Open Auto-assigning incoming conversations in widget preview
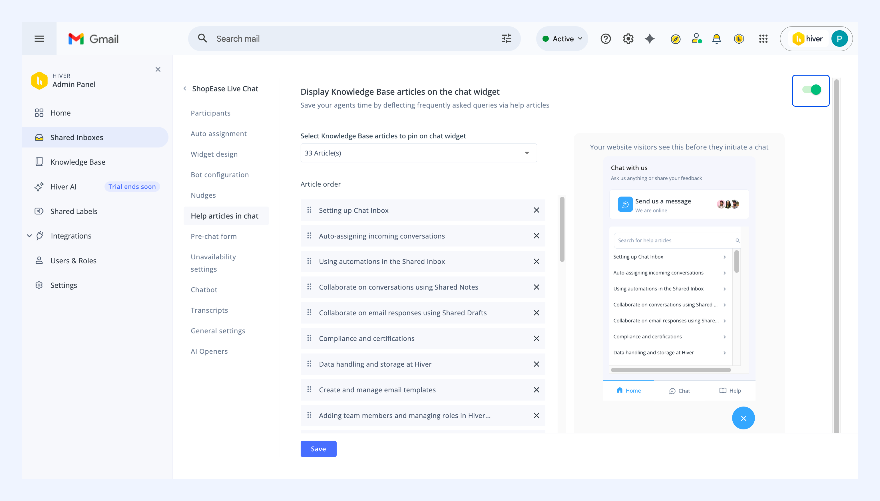Viewport: 880px width, 501px height. (x=670, y=273)
